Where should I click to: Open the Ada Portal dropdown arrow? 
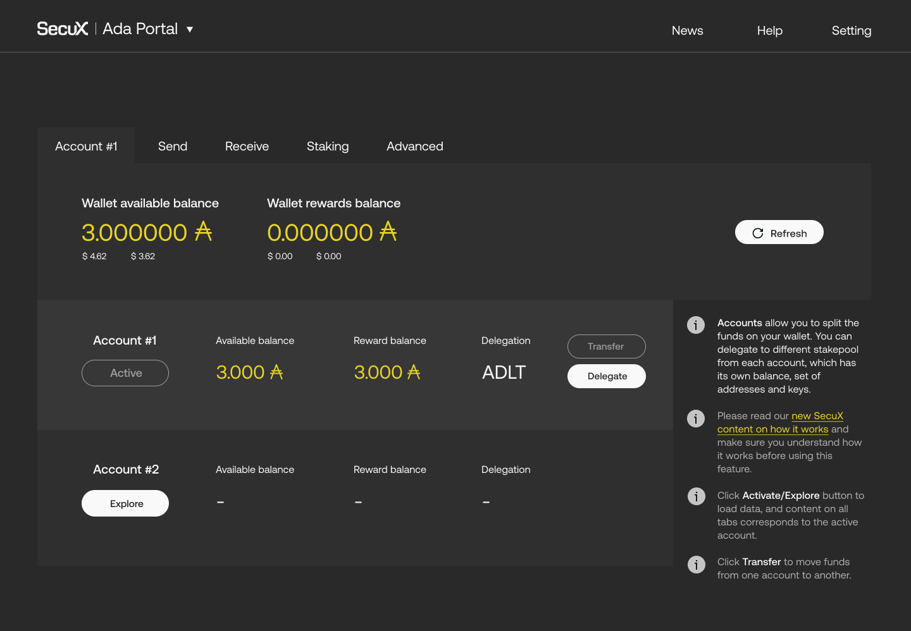[190, 29]
